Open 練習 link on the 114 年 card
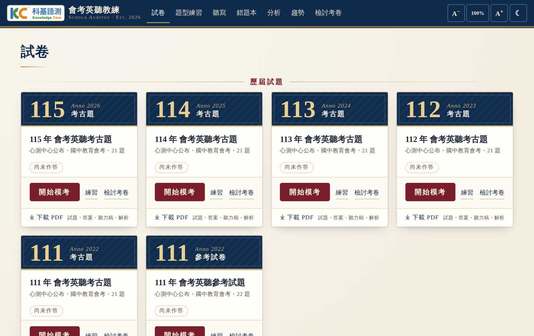Image resolution: width=534 pixels, height=336 pixels. click(x=217, y=193)
